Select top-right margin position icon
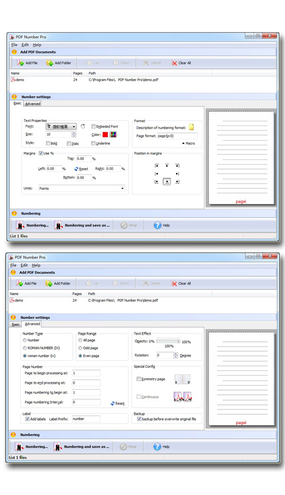The height and width of the screenshot is (495, 285). [x=177, y=165]
